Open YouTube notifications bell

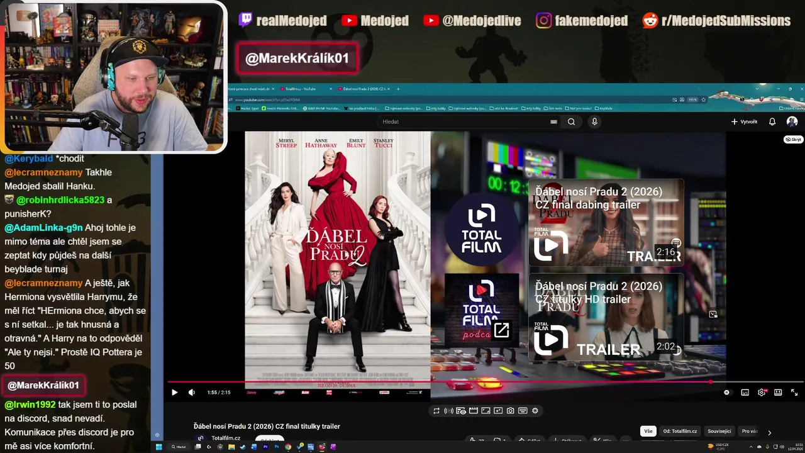click(772, 121)
